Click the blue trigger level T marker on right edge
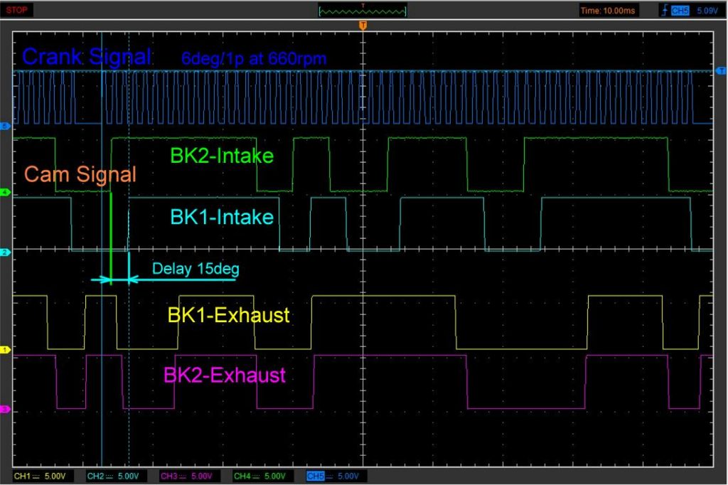Viewport: 728px width, 485px height. click(722, 70)
